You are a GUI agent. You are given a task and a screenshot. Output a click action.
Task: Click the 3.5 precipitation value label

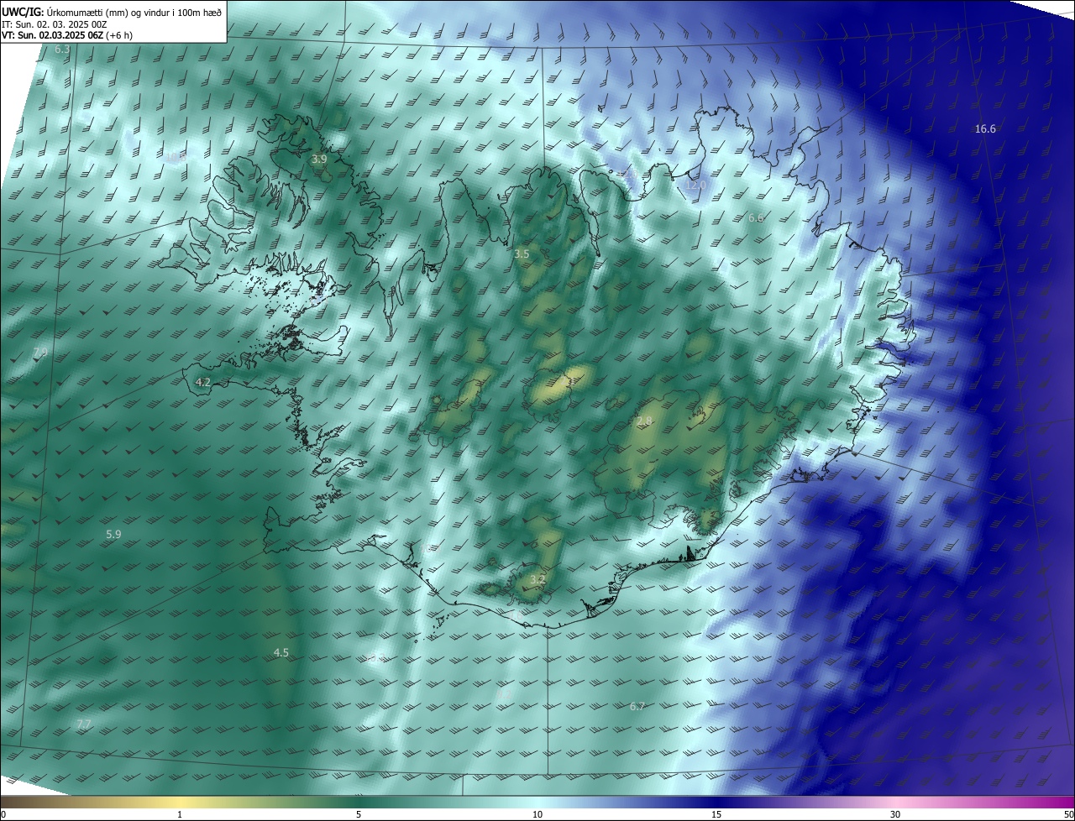coord(522,254)
